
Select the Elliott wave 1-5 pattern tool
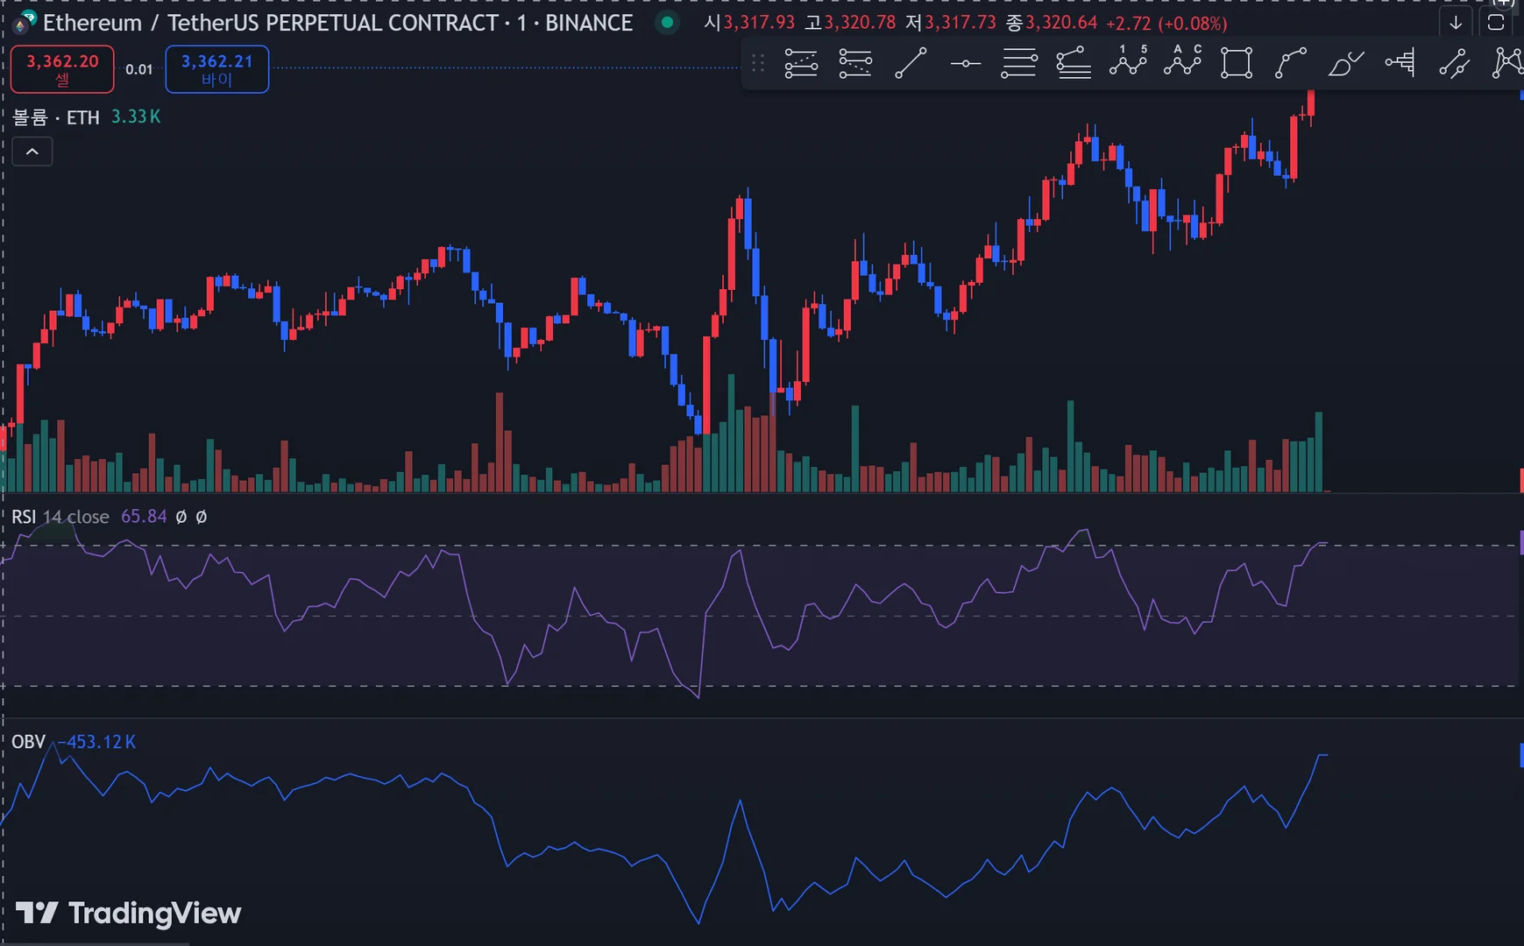1129,61
